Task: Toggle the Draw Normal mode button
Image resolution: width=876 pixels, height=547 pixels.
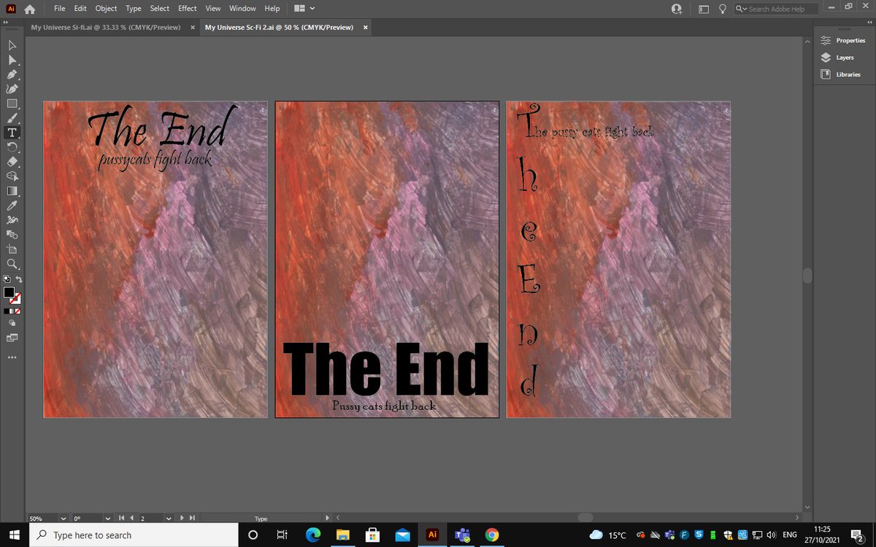Action: coord(12,322)
